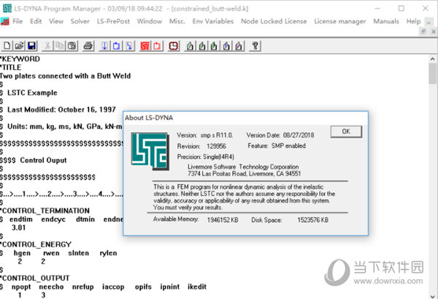Click OK in About LS-DYNA dialog
The height and width of the screenshot is (299, 438).
tap(346, 131)
